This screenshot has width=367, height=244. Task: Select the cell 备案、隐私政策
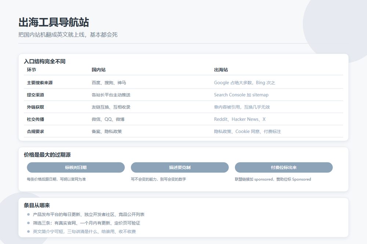[x=107, y=132]
